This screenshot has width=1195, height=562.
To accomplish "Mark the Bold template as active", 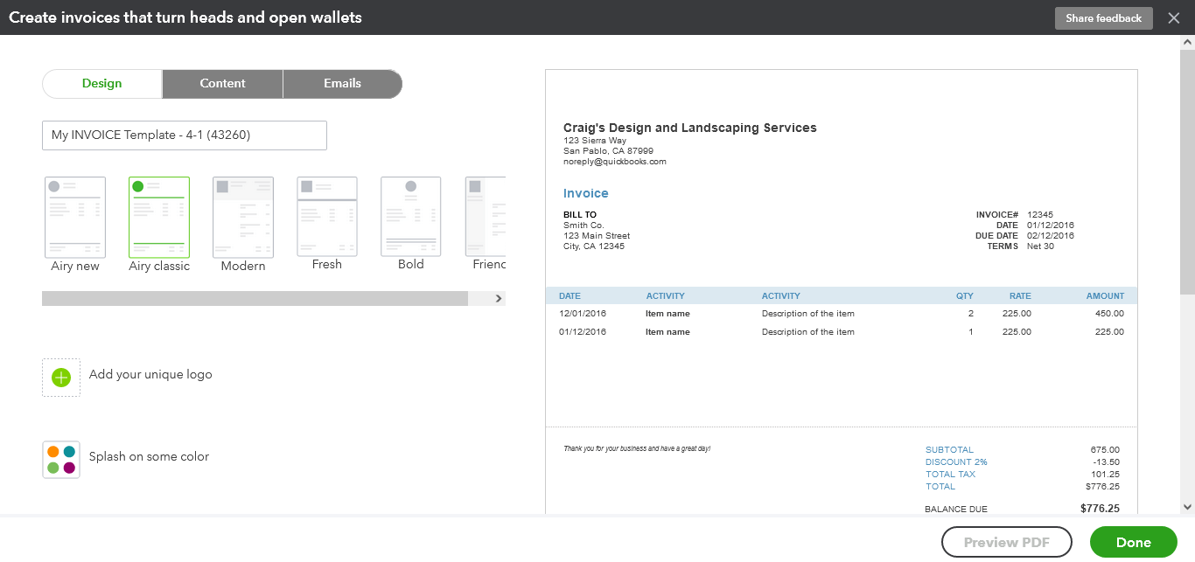I will [410, 218].
